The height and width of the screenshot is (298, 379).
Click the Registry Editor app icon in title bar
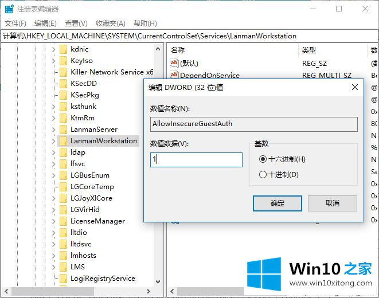pos(9,9)
